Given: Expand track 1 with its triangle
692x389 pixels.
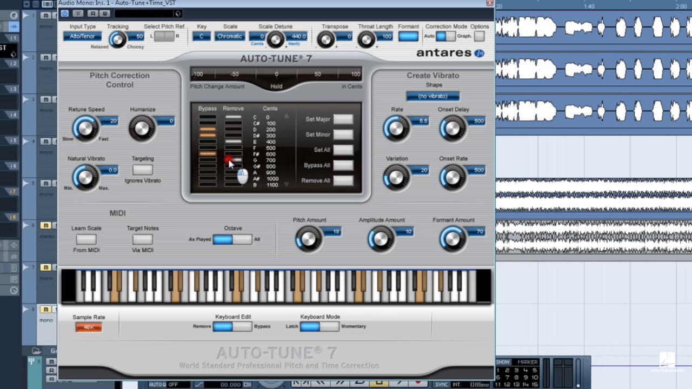Looking at the screenshot, I should pyautogui.click(x=25, y=15).
